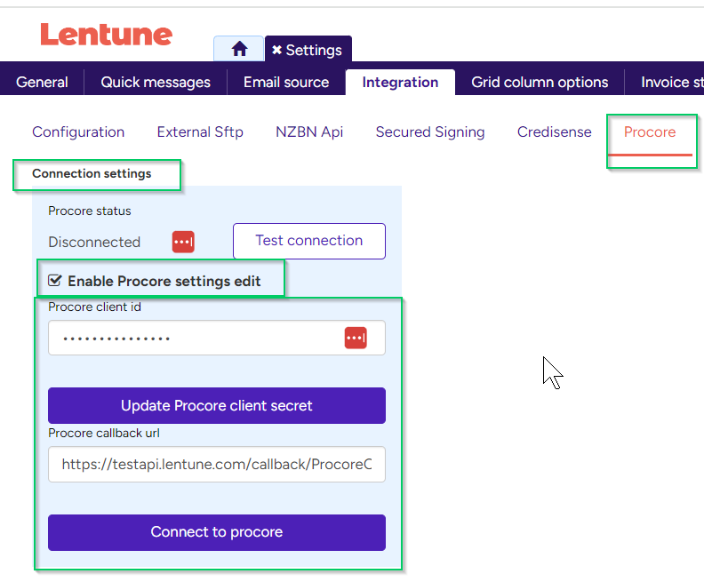The height and width of the screenshot is (582, 704).
Task: Switch to Secured Signing sub-tab
Action: click(430, 132)
